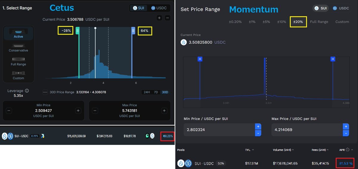Screen dimensions: 358x169
Task: Choose the ±10% range preset
Action: (x=282, y=22)
